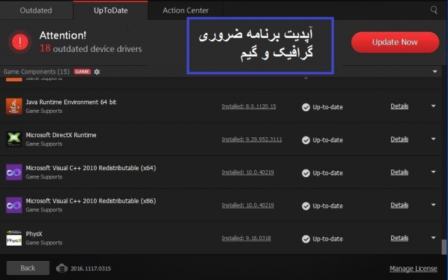The image size is (448, 280).
Task: Click the PhysX driver name text
Action: coord(34,234)
